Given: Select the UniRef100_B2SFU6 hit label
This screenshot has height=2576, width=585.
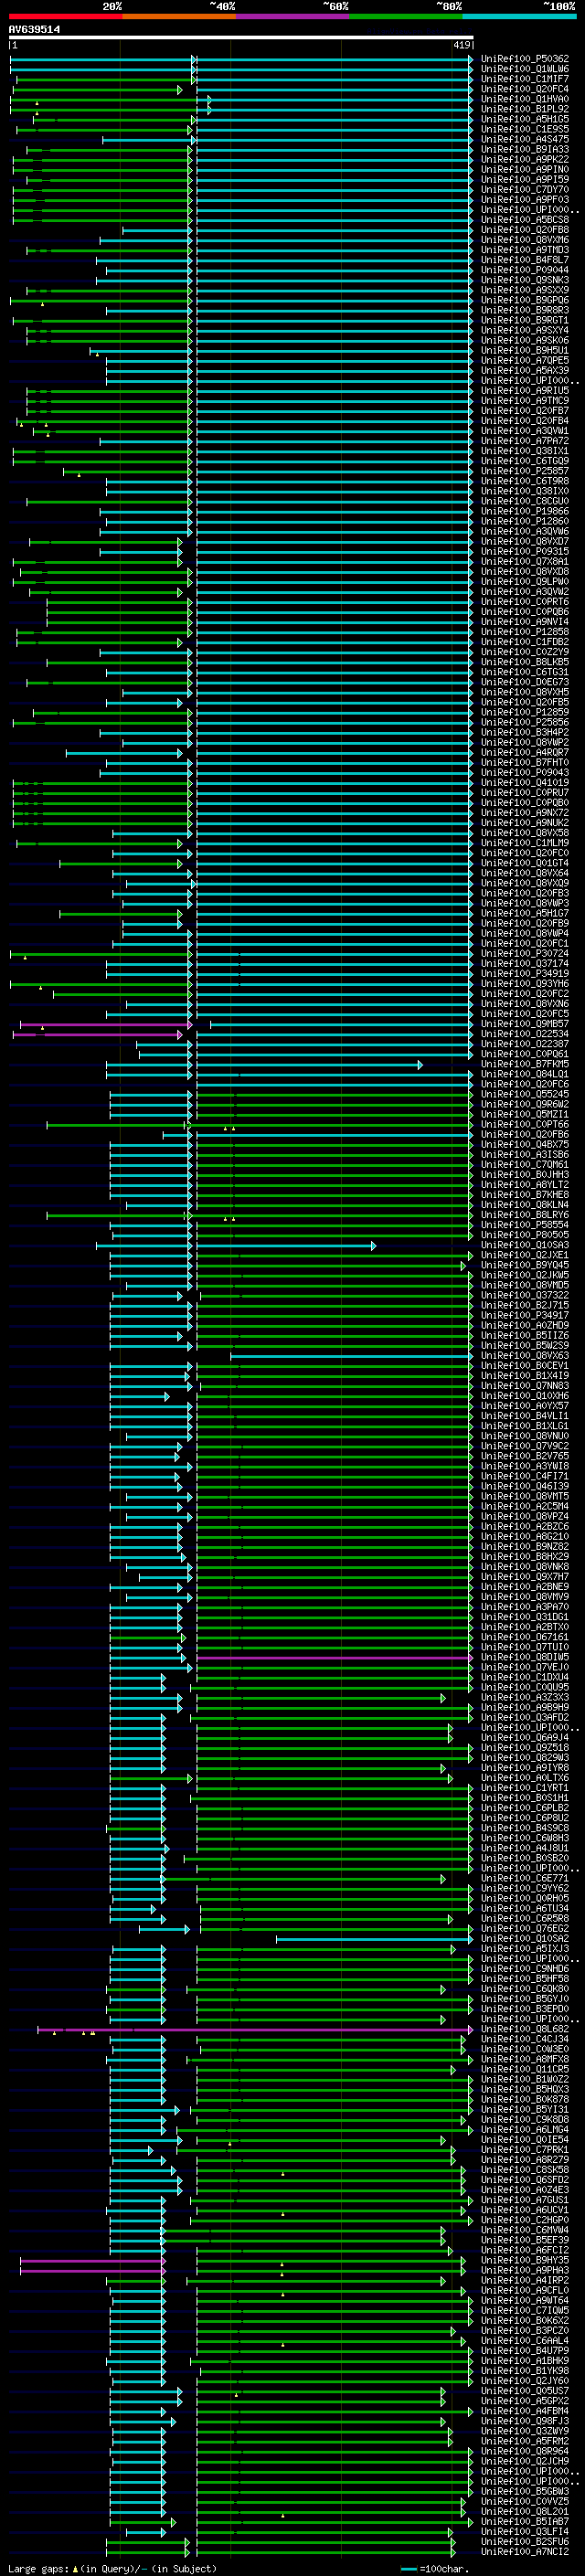Looking at the screenshot, I should tap(524, 2541).
